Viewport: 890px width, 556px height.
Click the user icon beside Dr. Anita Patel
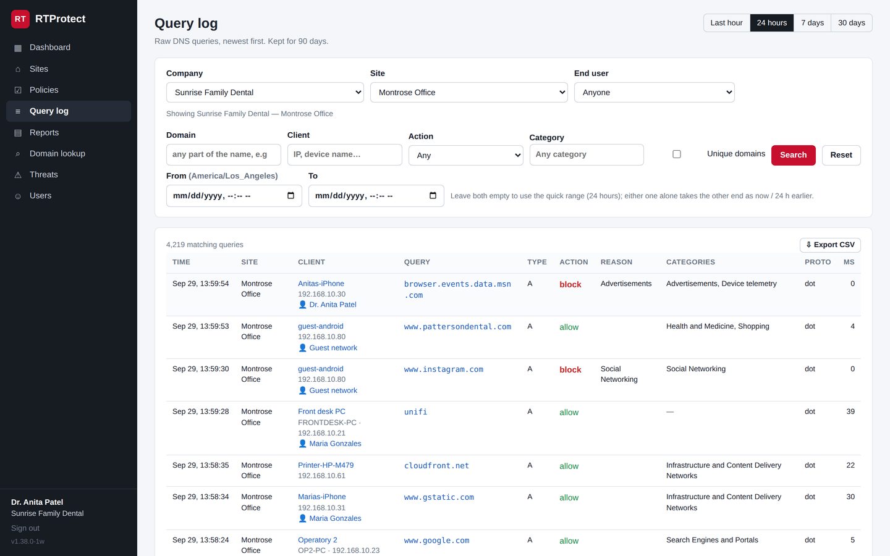302,305
